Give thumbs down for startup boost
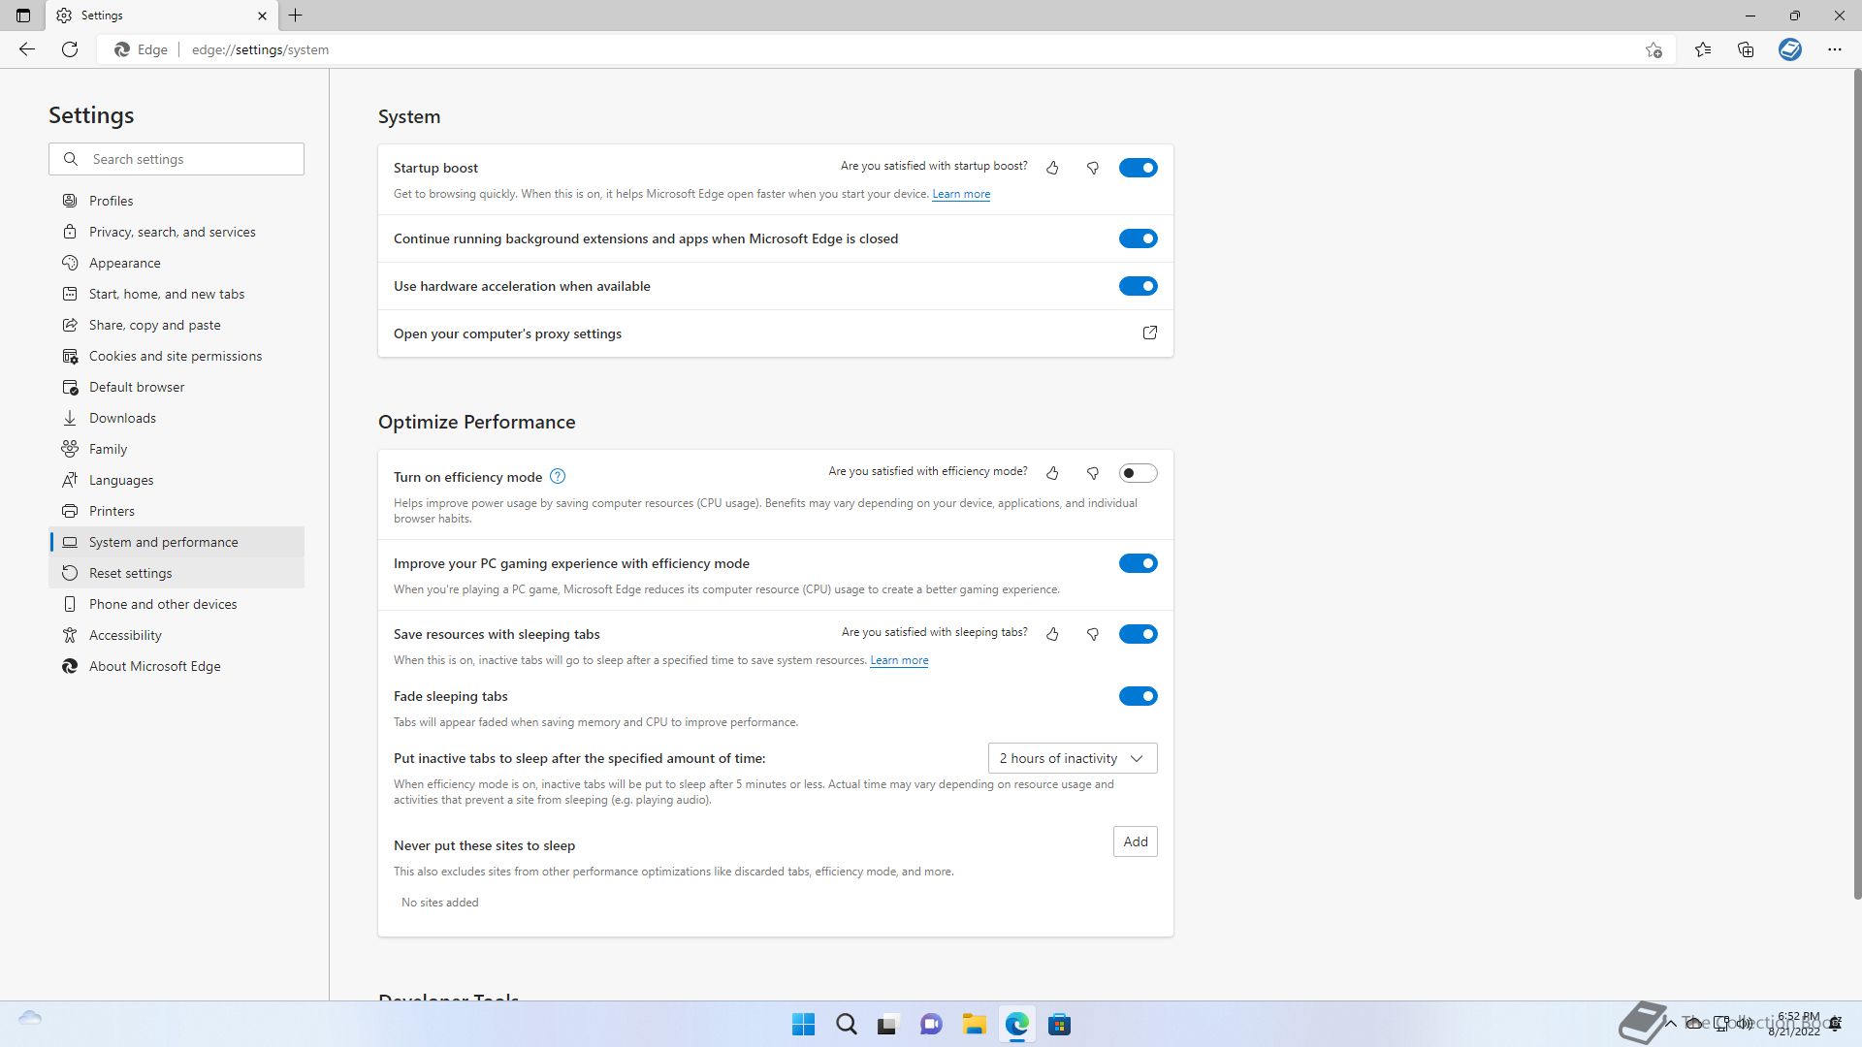 tap(1093, 168)
